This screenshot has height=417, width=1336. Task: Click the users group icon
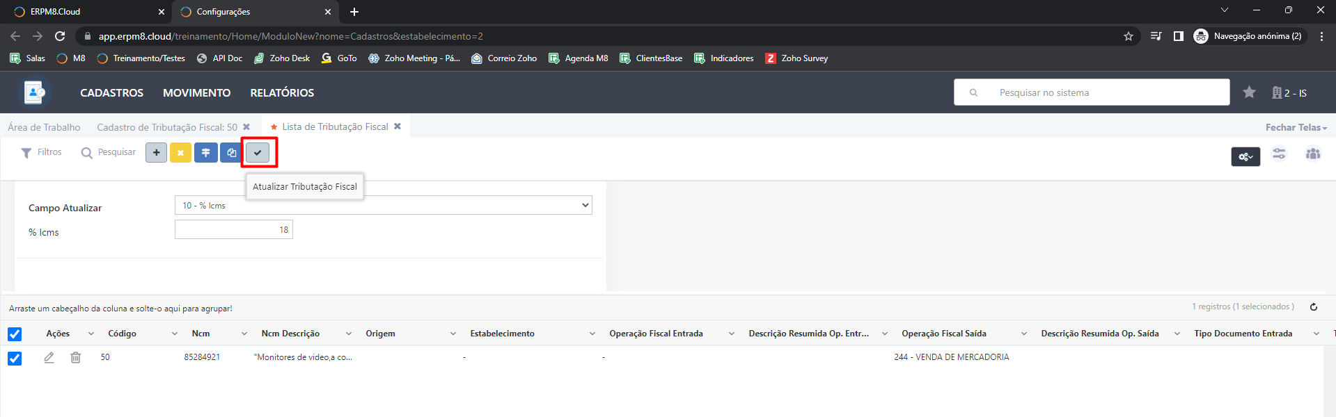1312,154
